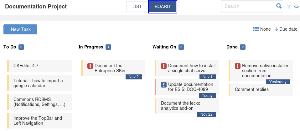Open the filter funnel icon

[289, 6]
